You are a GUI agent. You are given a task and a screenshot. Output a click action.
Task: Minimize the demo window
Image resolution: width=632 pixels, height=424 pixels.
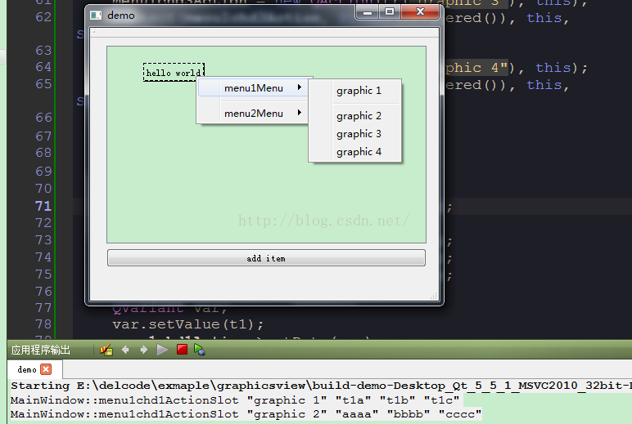[368, 12]
